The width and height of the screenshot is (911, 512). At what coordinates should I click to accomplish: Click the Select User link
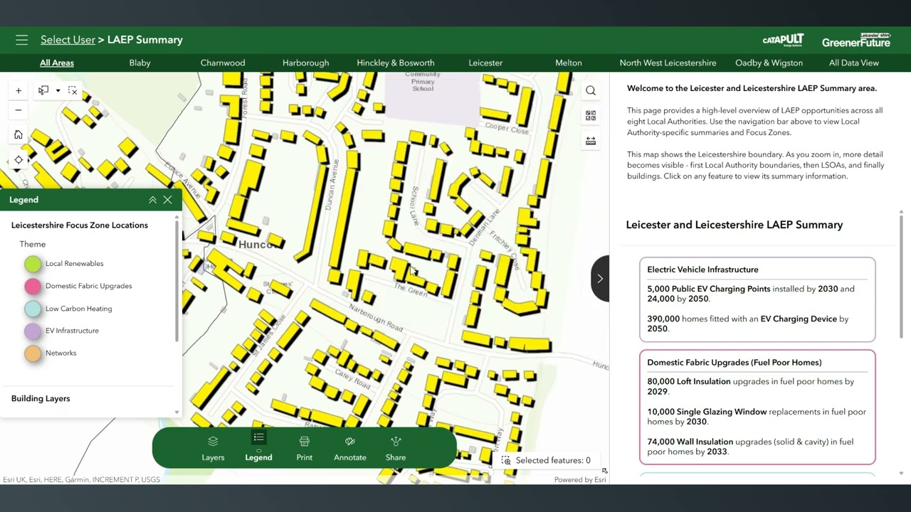point(68,40)
